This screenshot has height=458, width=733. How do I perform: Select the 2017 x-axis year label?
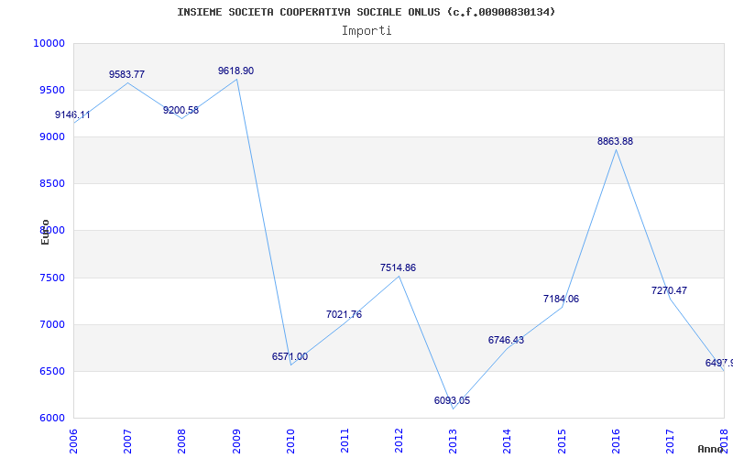click(x=670, y=441)
